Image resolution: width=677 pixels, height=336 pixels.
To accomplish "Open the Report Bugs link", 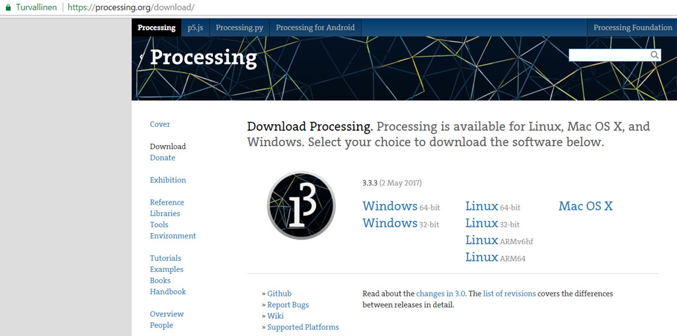I will 288,305.
